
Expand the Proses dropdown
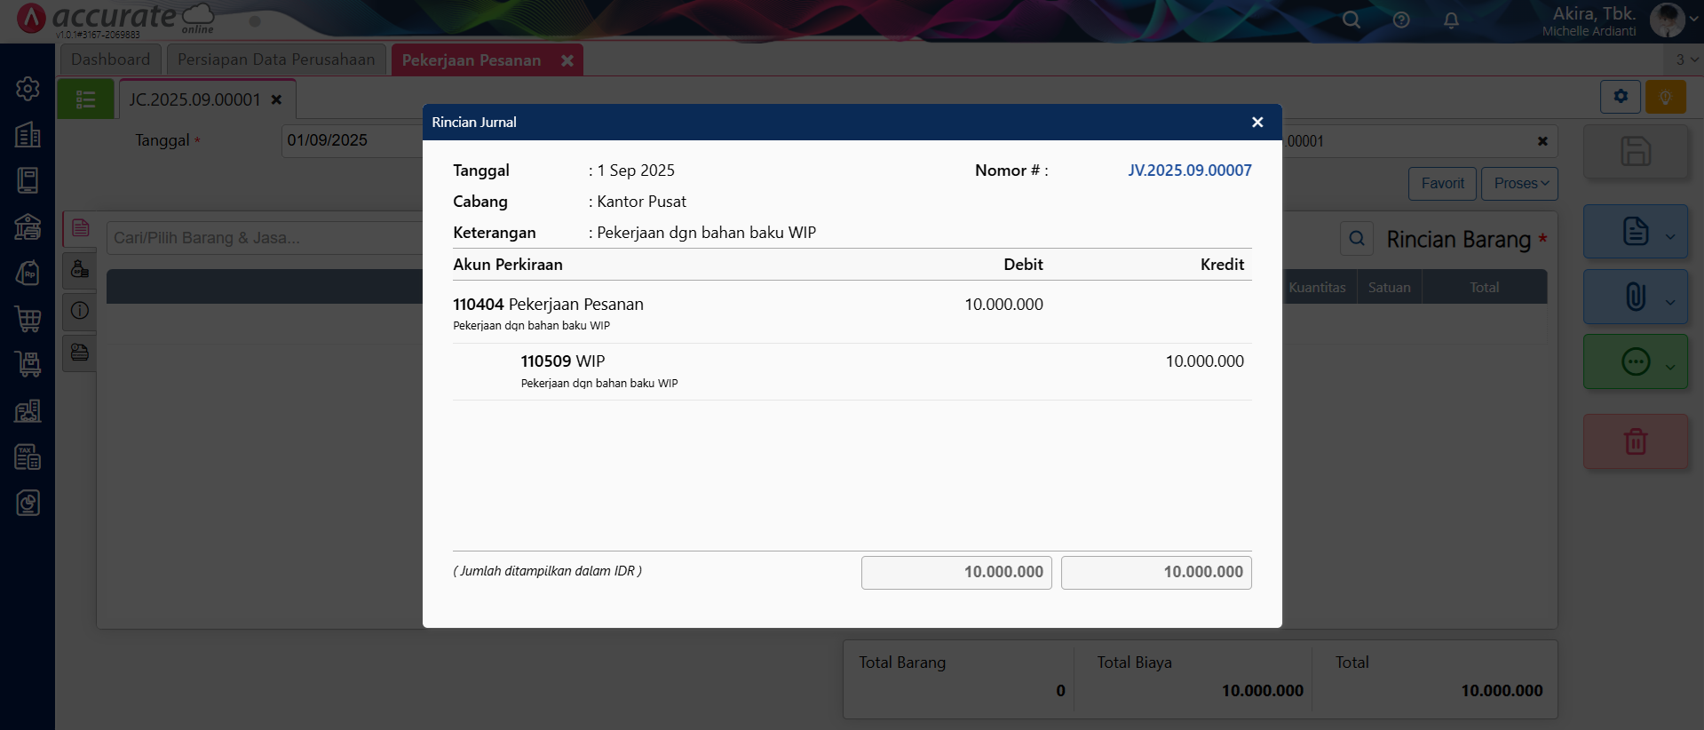(x=1519, y=184)
